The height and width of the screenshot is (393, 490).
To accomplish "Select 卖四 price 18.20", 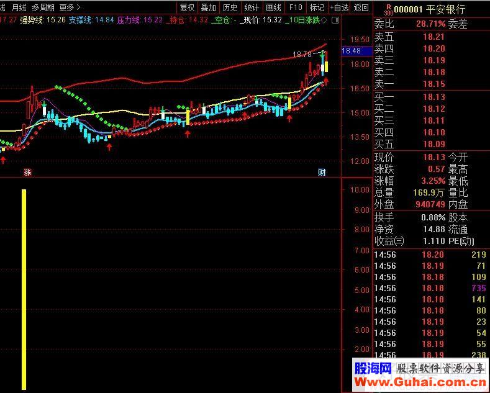I will point(433,48).
